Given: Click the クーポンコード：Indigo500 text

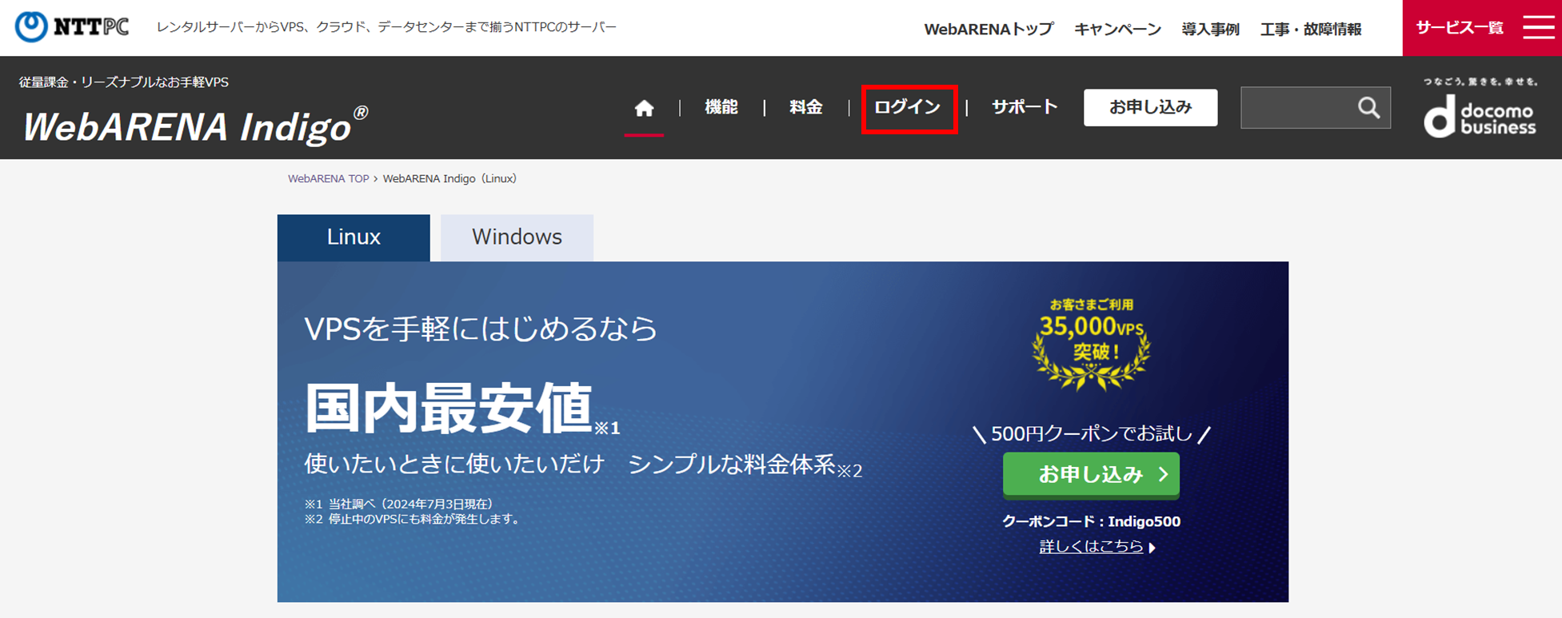Looking at the screenshot, I should [1091, 521].
